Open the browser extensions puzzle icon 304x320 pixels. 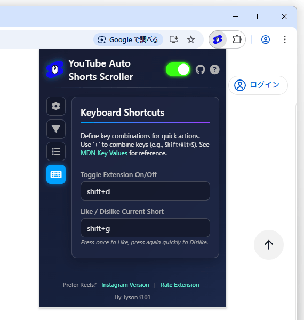(x=237, y=39)
